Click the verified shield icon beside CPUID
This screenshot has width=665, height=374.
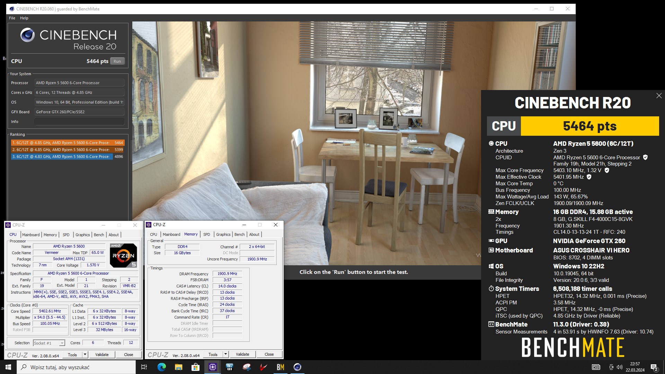coord(645,157)
